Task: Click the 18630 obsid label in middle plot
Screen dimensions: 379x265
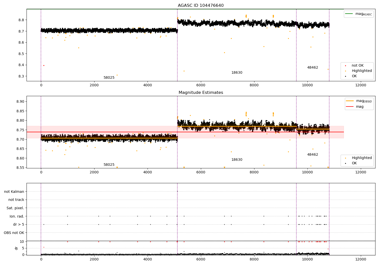Action: coord(237,160)
